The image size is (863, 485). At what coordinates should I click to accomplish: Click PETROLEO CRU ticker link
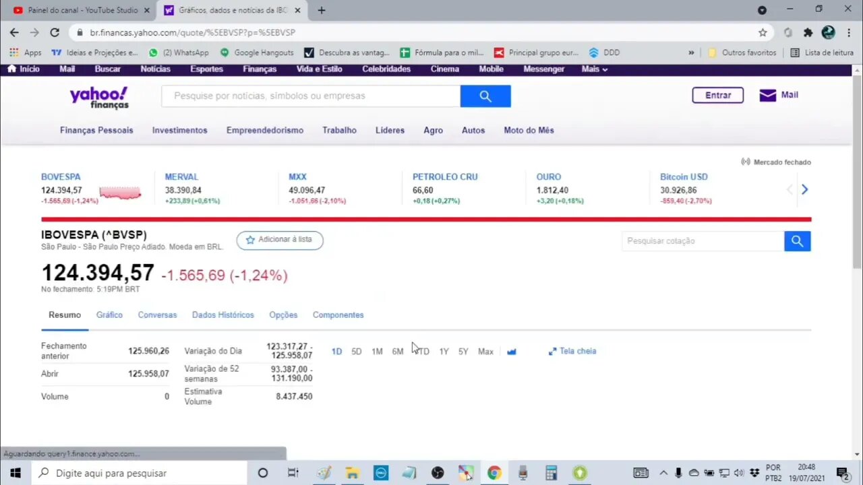click(445, 176)
